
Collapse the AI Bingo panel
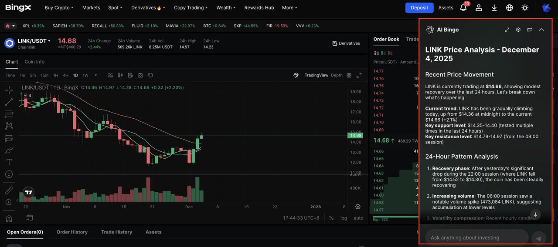541,30
